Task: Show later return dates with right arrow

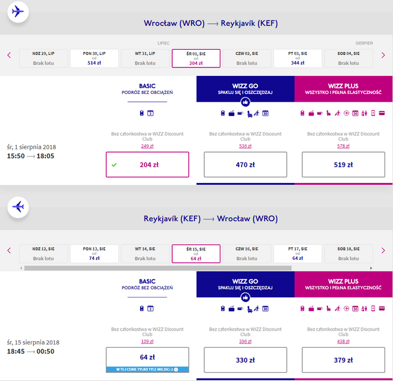Action: point(383,250)
